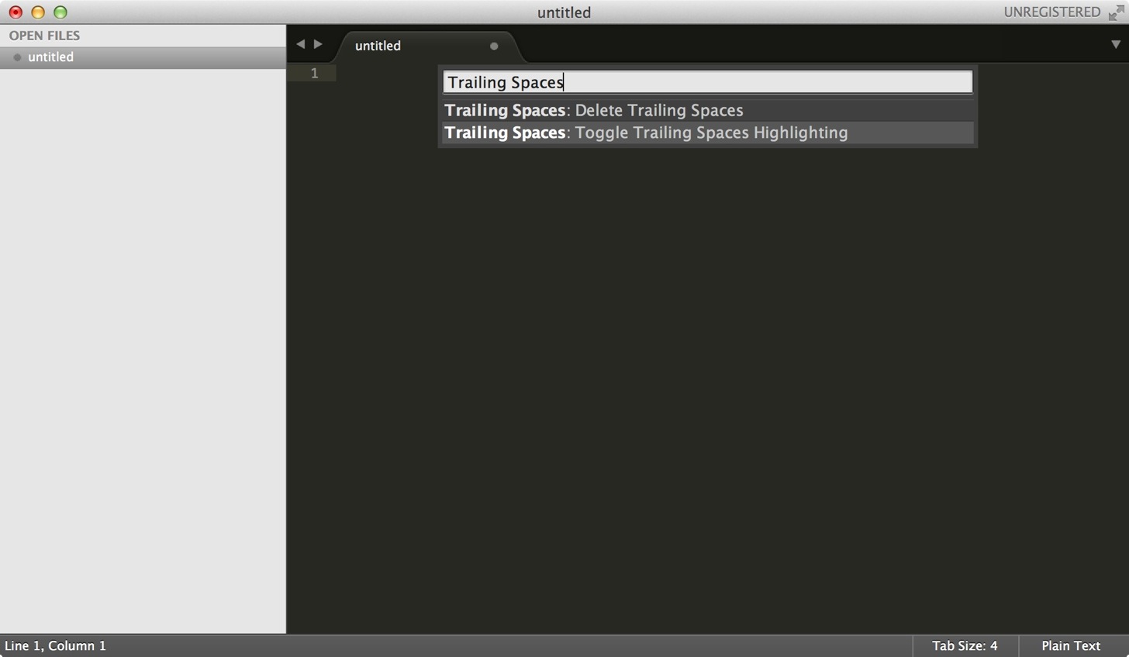Zoom the window with the green button
This screenshot has width=1129, height=657.
click(60, 12)
